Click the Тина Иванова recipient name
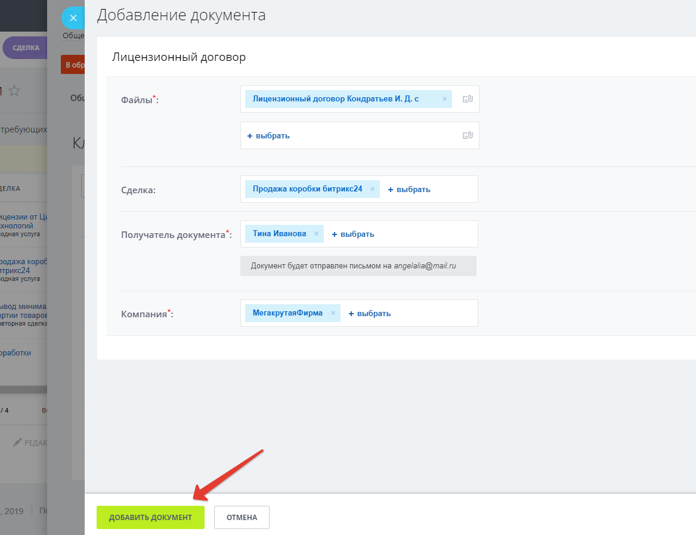Screen dimensions: 696x535 [x=279, y=234]
